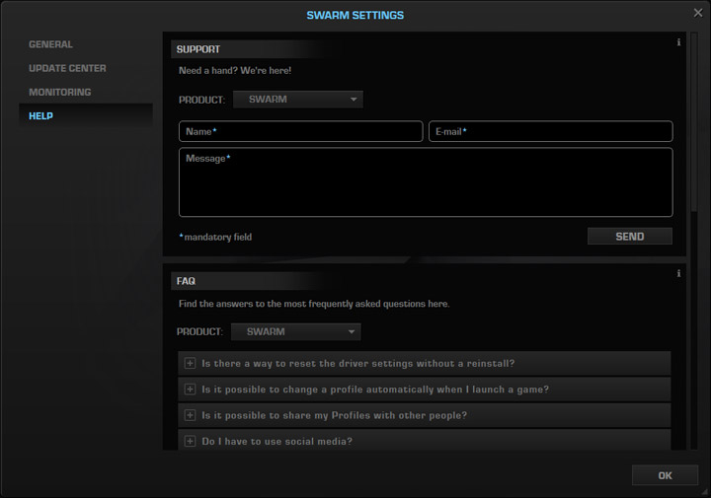Close the Swarm Settings window
Screen dimensions: 711x498
(698, 13)
